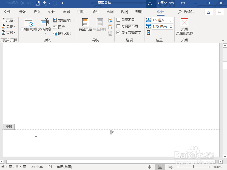The height and width of the screenshot is (170, 227).
Task: Expand the 文档部件 dropdown
Action: tap(64, 20)
